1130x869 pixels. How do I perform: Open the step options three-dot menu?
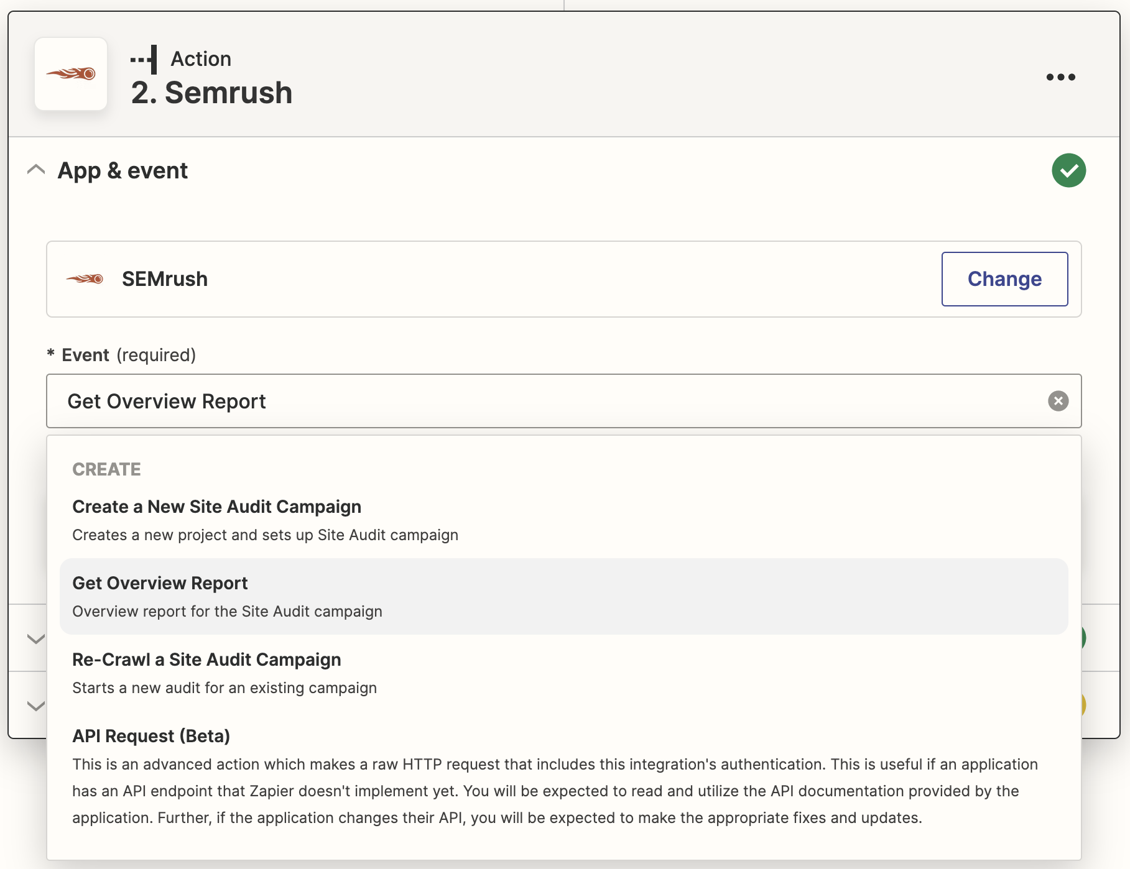[1060, 76]
